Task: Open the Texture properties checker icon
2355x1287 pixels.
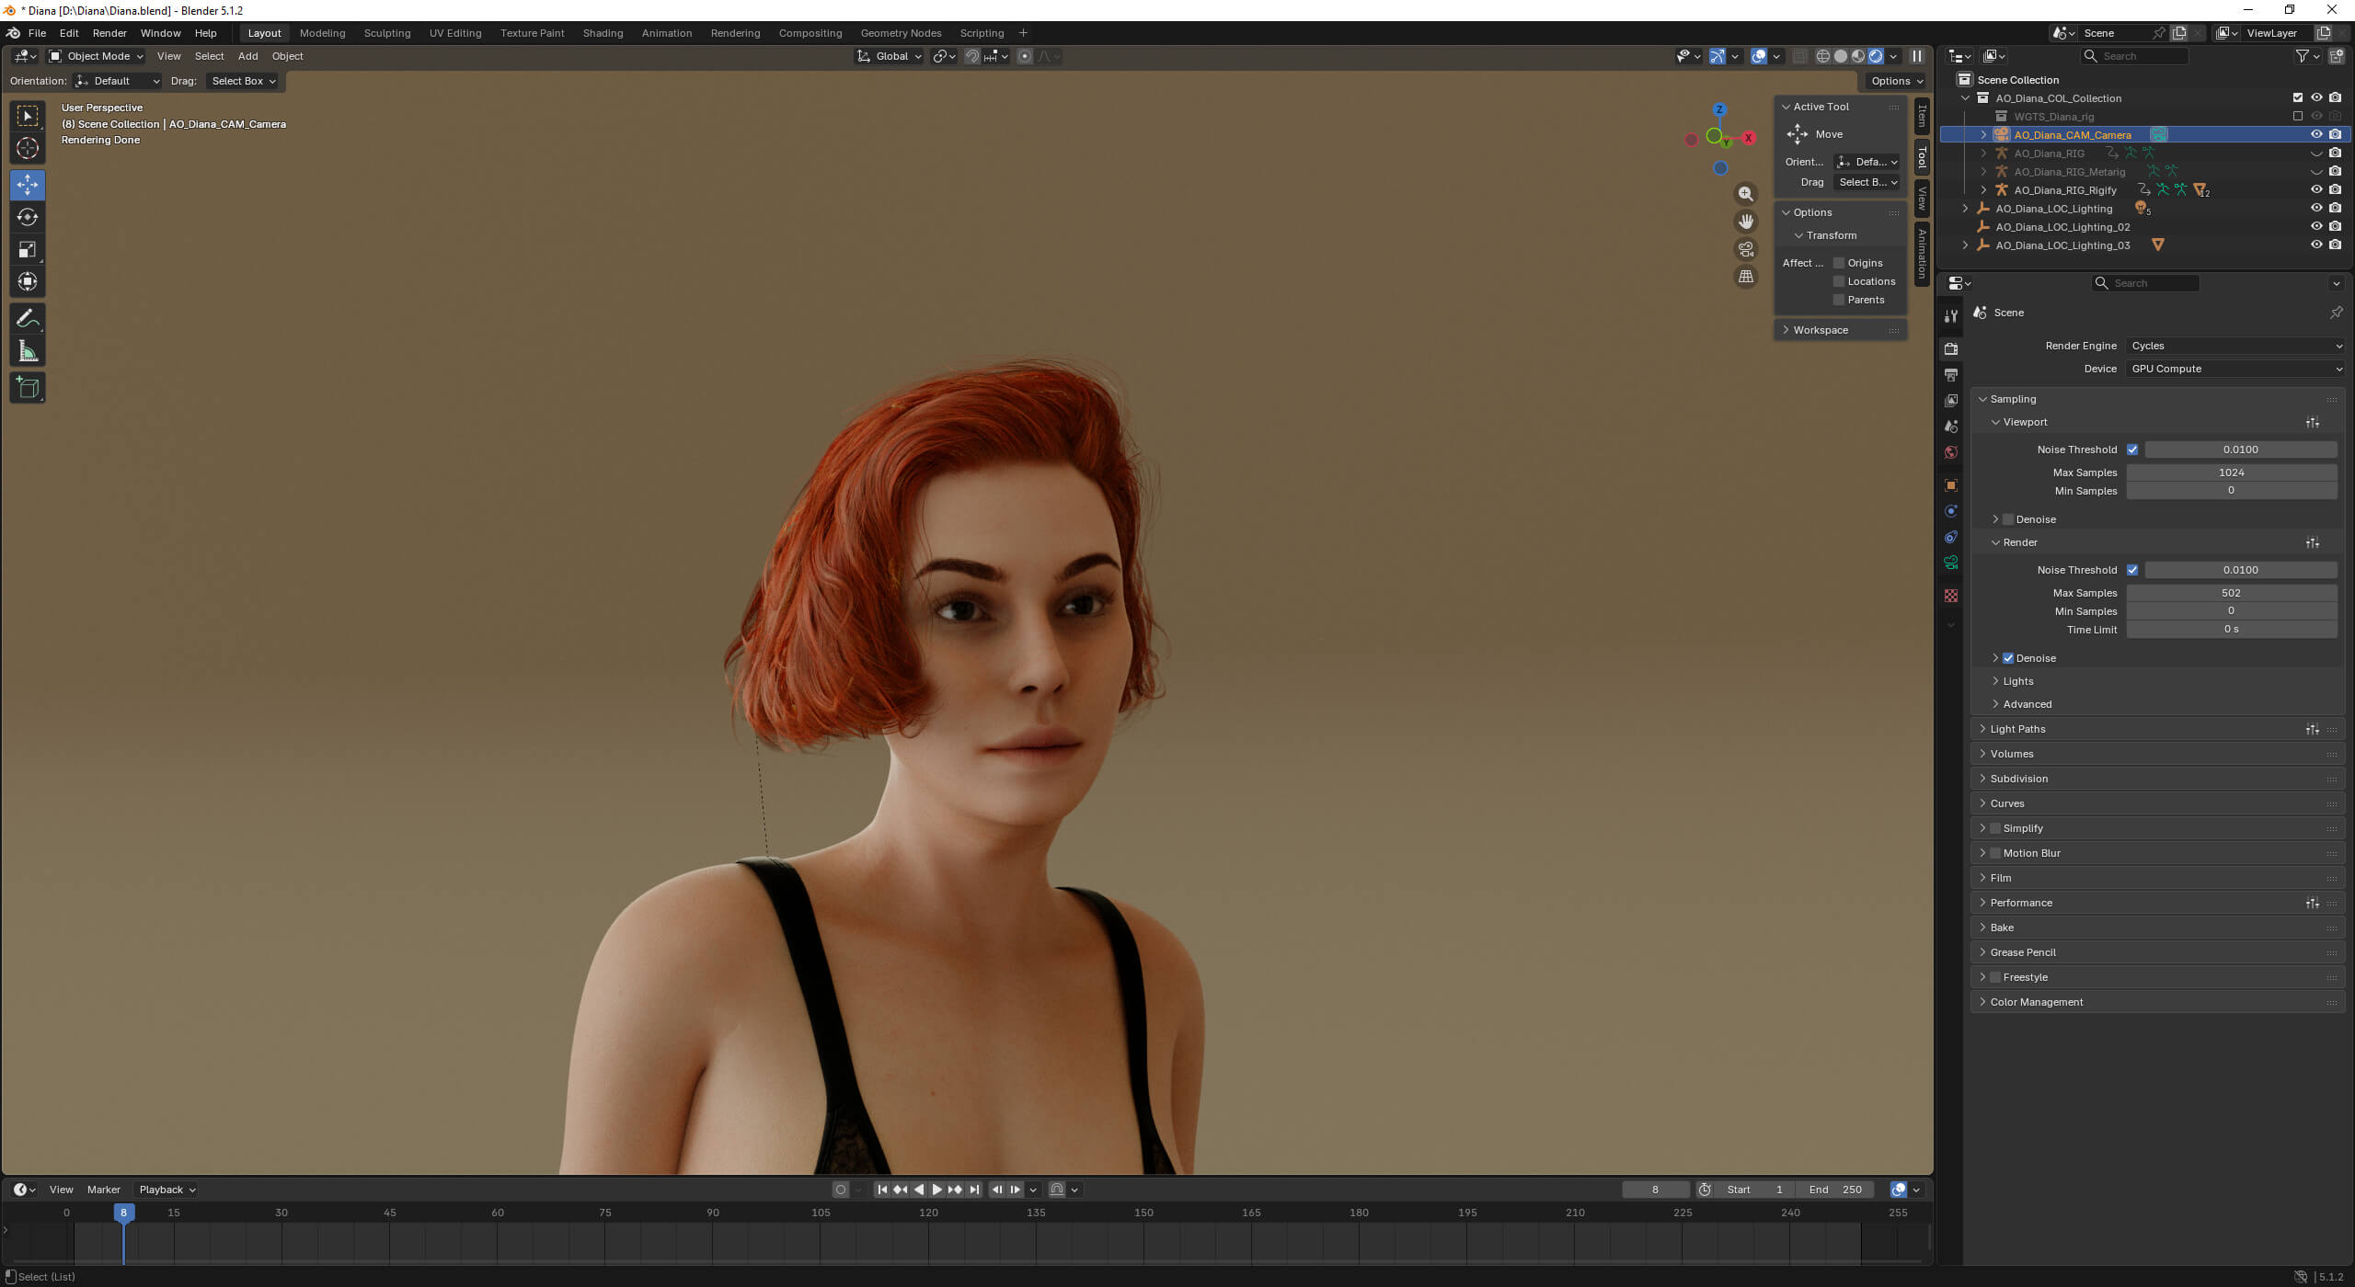Action: pyautogui.click(x=1951, y=596)
